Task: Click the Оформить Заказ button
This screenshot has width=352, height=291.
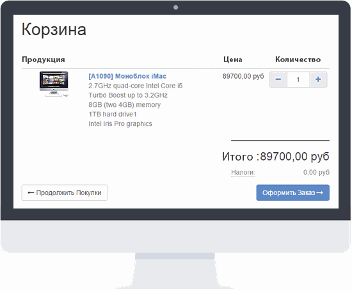Action: tap(292, 193)
